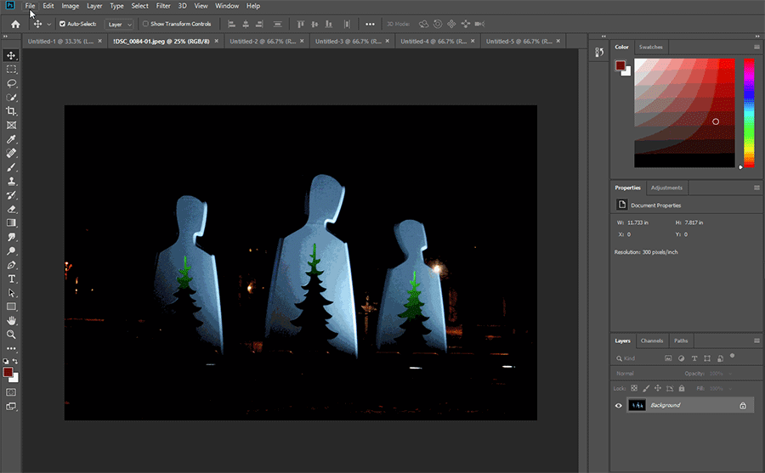This screenshot has height=473, width=765.
Task: Select the Lasso tool
Action: [x=11, y=83]
